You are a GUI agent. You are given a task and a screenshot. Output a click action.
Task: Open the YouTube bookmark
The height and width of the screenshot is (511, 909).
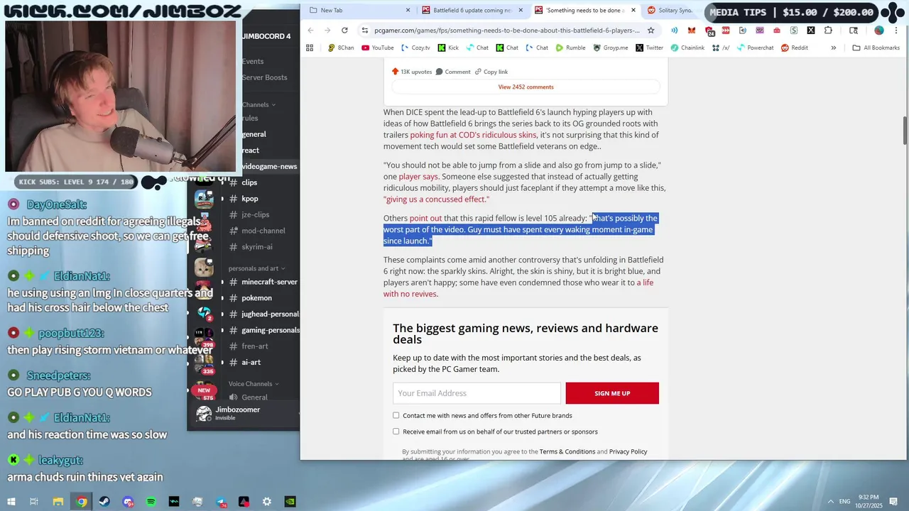(x=377, y=48)
